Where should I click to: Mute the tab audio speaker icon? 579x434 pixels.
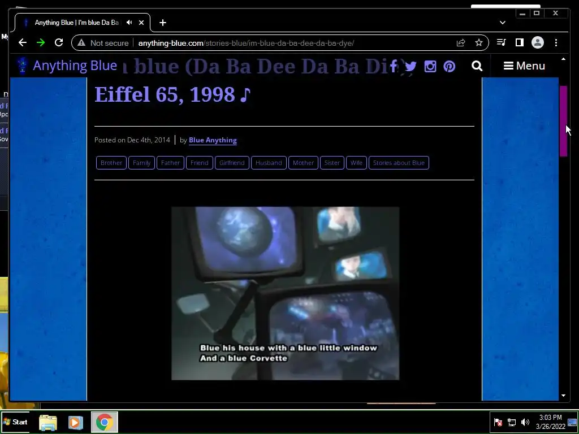point(129,23)
